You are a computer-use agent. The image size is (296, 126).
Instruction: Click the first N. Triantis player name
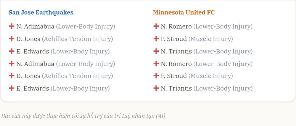pos(176,51)
